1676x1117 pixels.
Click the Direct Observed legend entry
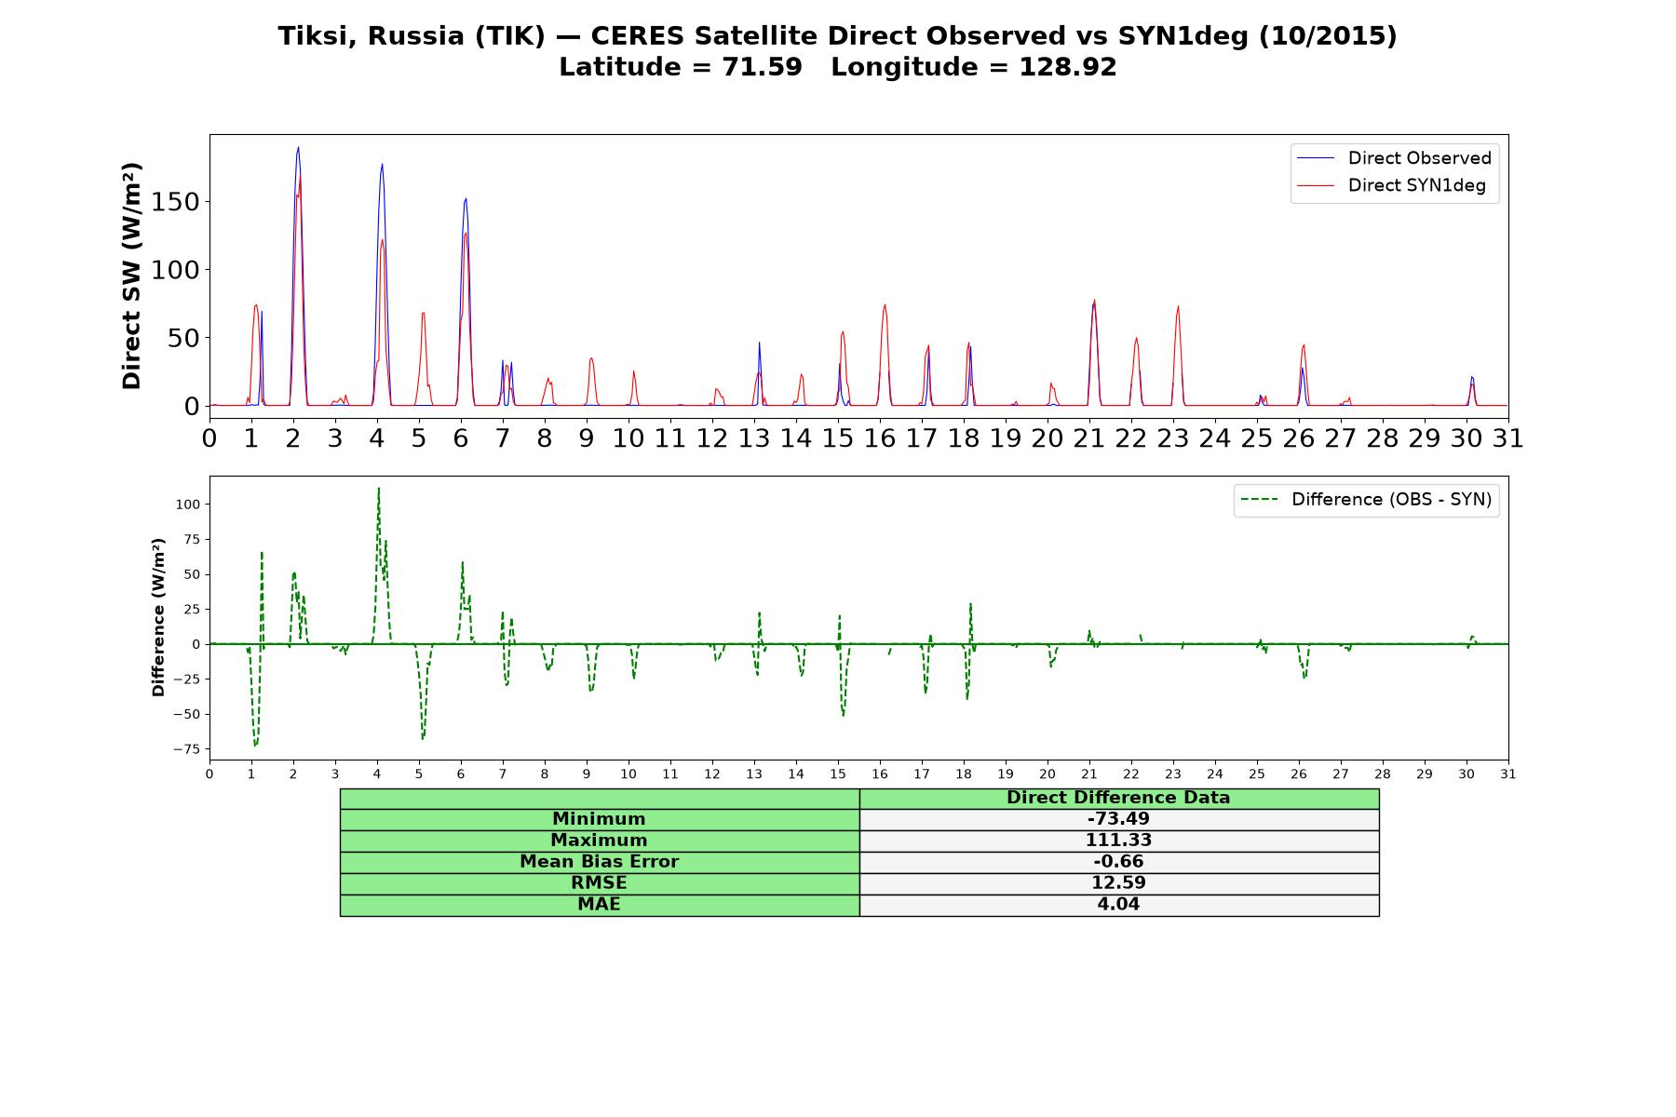(x=1394, y=158)
